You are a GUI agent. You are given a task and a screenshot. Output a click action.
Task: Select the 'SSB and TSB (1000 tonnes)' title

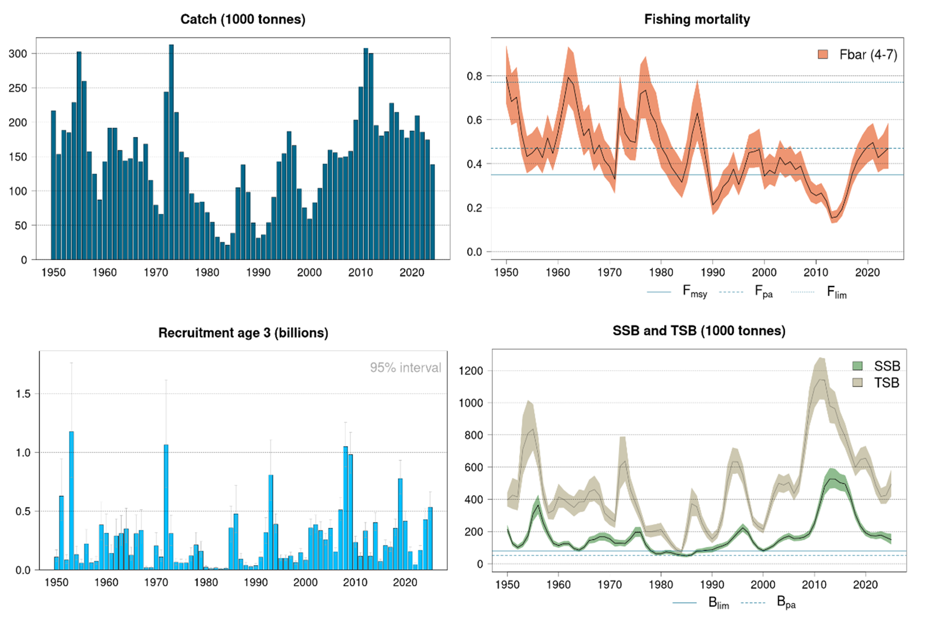[x=699, y=331]
